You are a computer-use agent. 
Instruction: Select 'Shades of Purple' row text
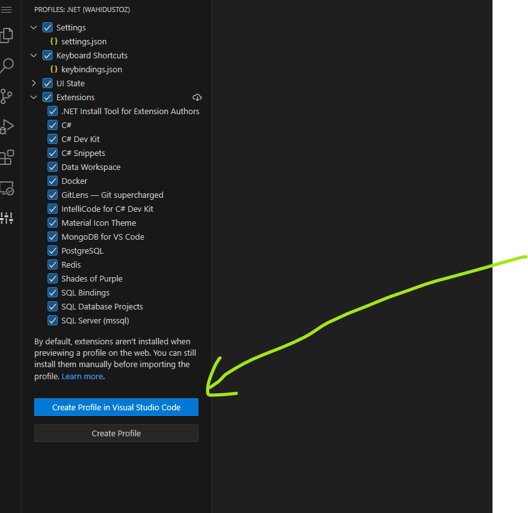pos(92,278)
